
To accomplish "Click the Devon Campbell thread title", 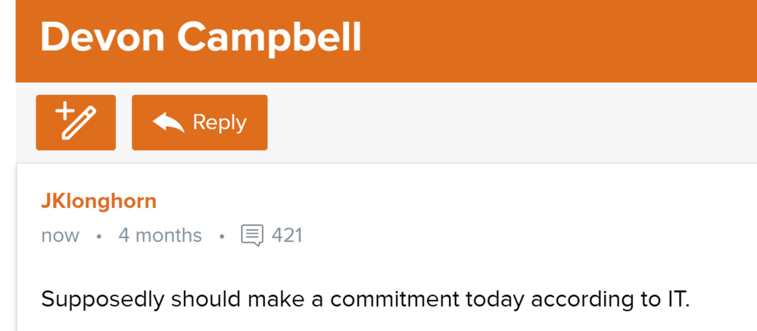I will click(201, 37).
